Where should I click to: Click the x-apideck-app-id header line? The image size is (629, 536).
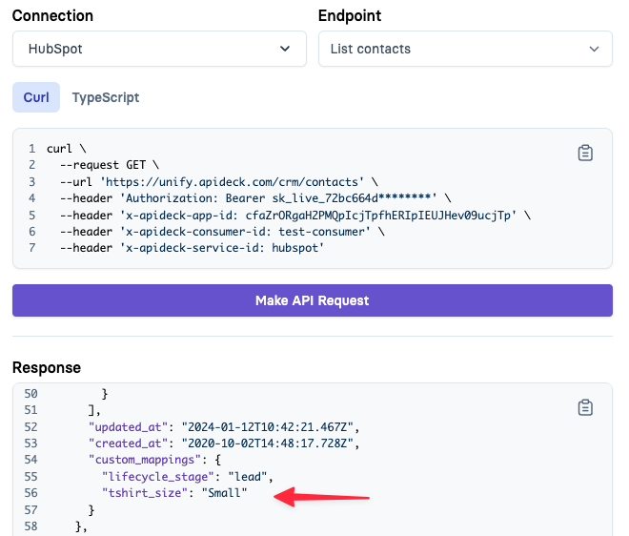(295, 216)
